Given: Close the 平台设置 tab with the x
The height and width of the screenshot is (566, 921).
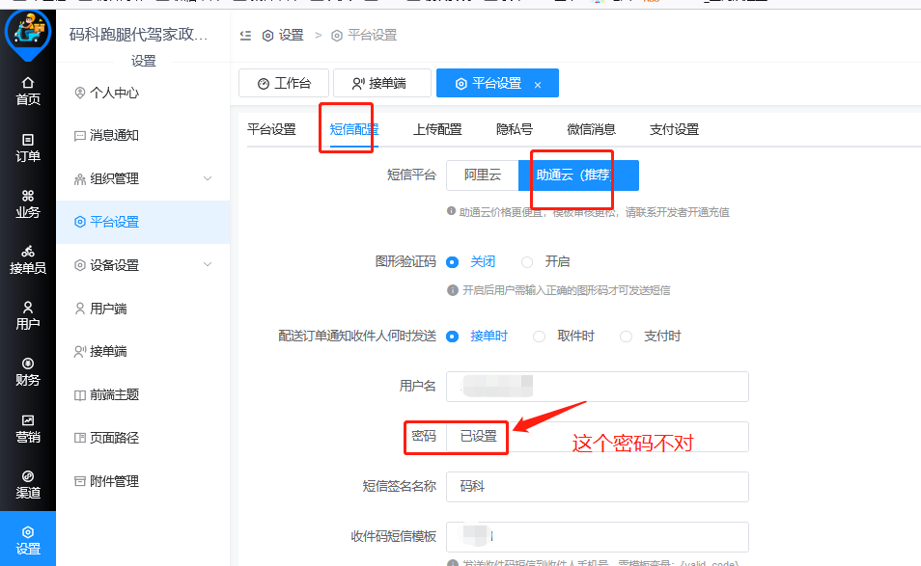Looking at the screenshot, I should (538, 85).
